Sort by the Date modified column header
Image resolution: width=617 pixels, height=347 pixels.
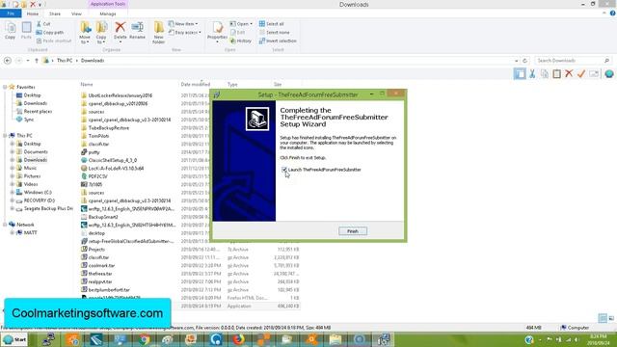pos(195,85)
